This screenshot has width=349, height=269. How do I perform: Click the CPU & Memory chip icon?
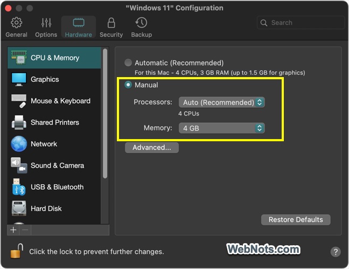coord(19,58)
